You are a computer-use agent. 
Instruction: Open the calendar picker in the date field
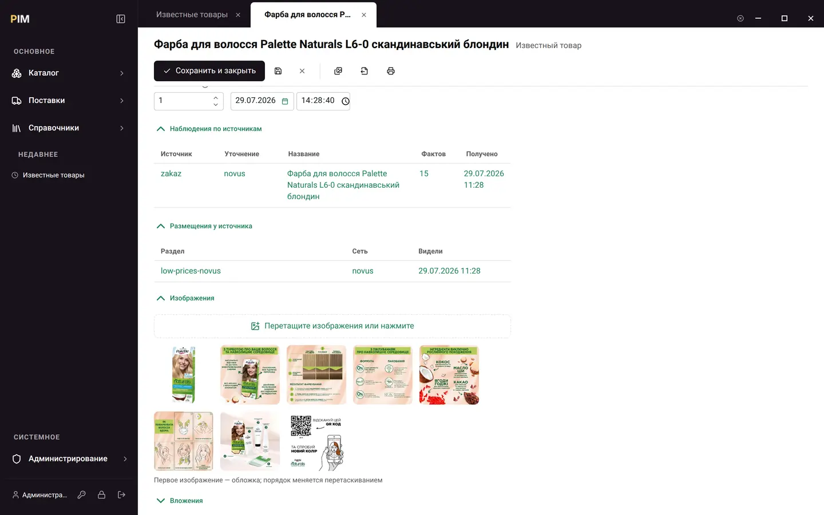tap(285, 101)
